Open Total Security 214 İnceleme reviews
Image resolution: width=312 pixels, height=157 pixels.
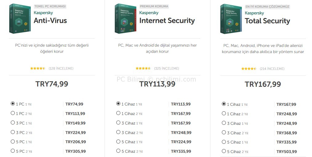coord(272,69)
